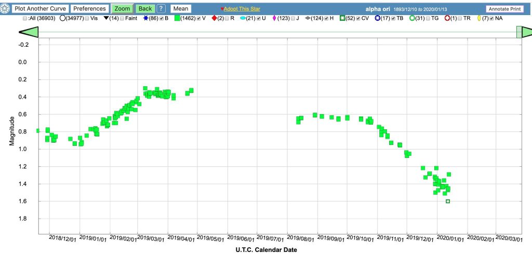Click the red circle TR band icon
The width and height of the screenshot is (532, 255).
tap(447, 18)
